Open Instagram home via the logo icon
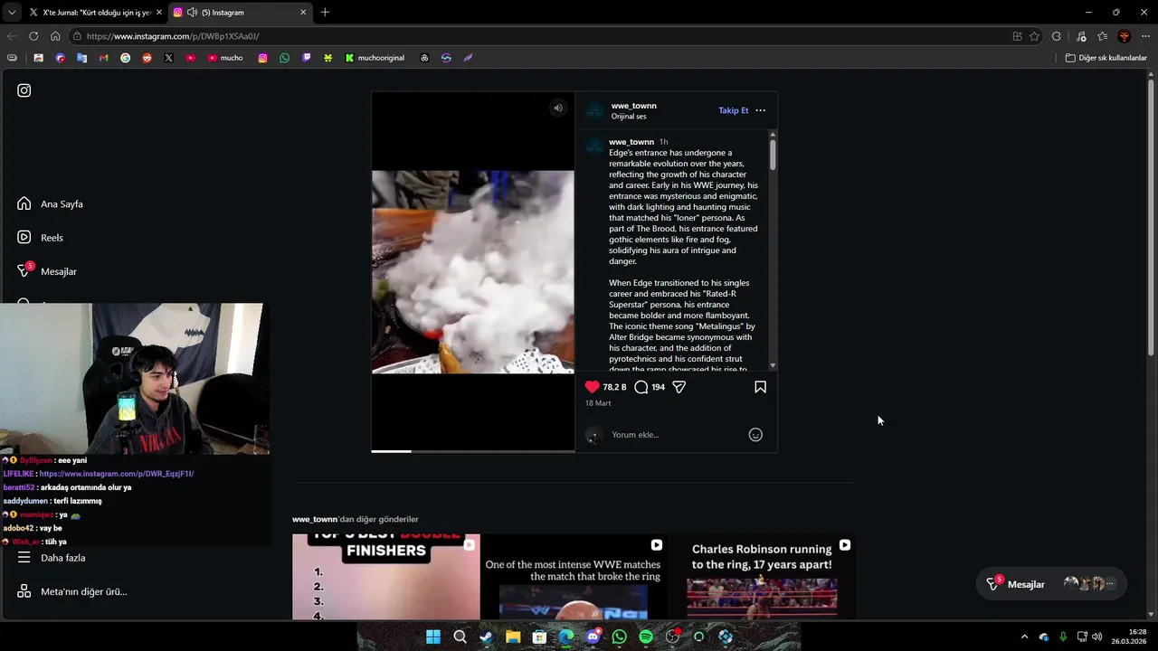 24,90
